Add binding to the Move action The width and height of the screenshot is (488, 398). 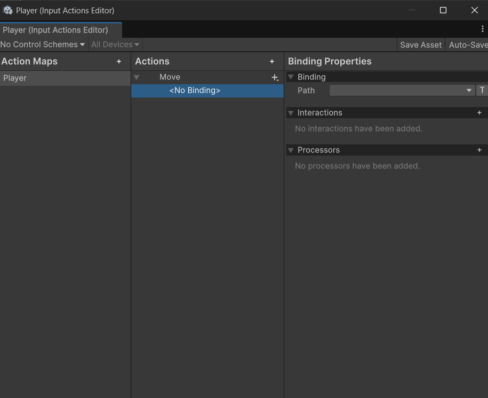pos(275,77)
